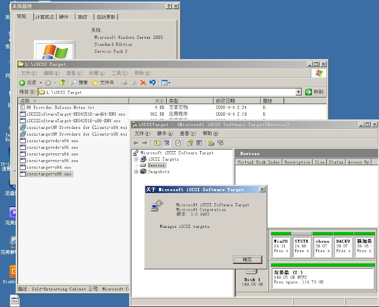
Task: Select HW Provider Release Notes.txt file
Action: (60, 108)
